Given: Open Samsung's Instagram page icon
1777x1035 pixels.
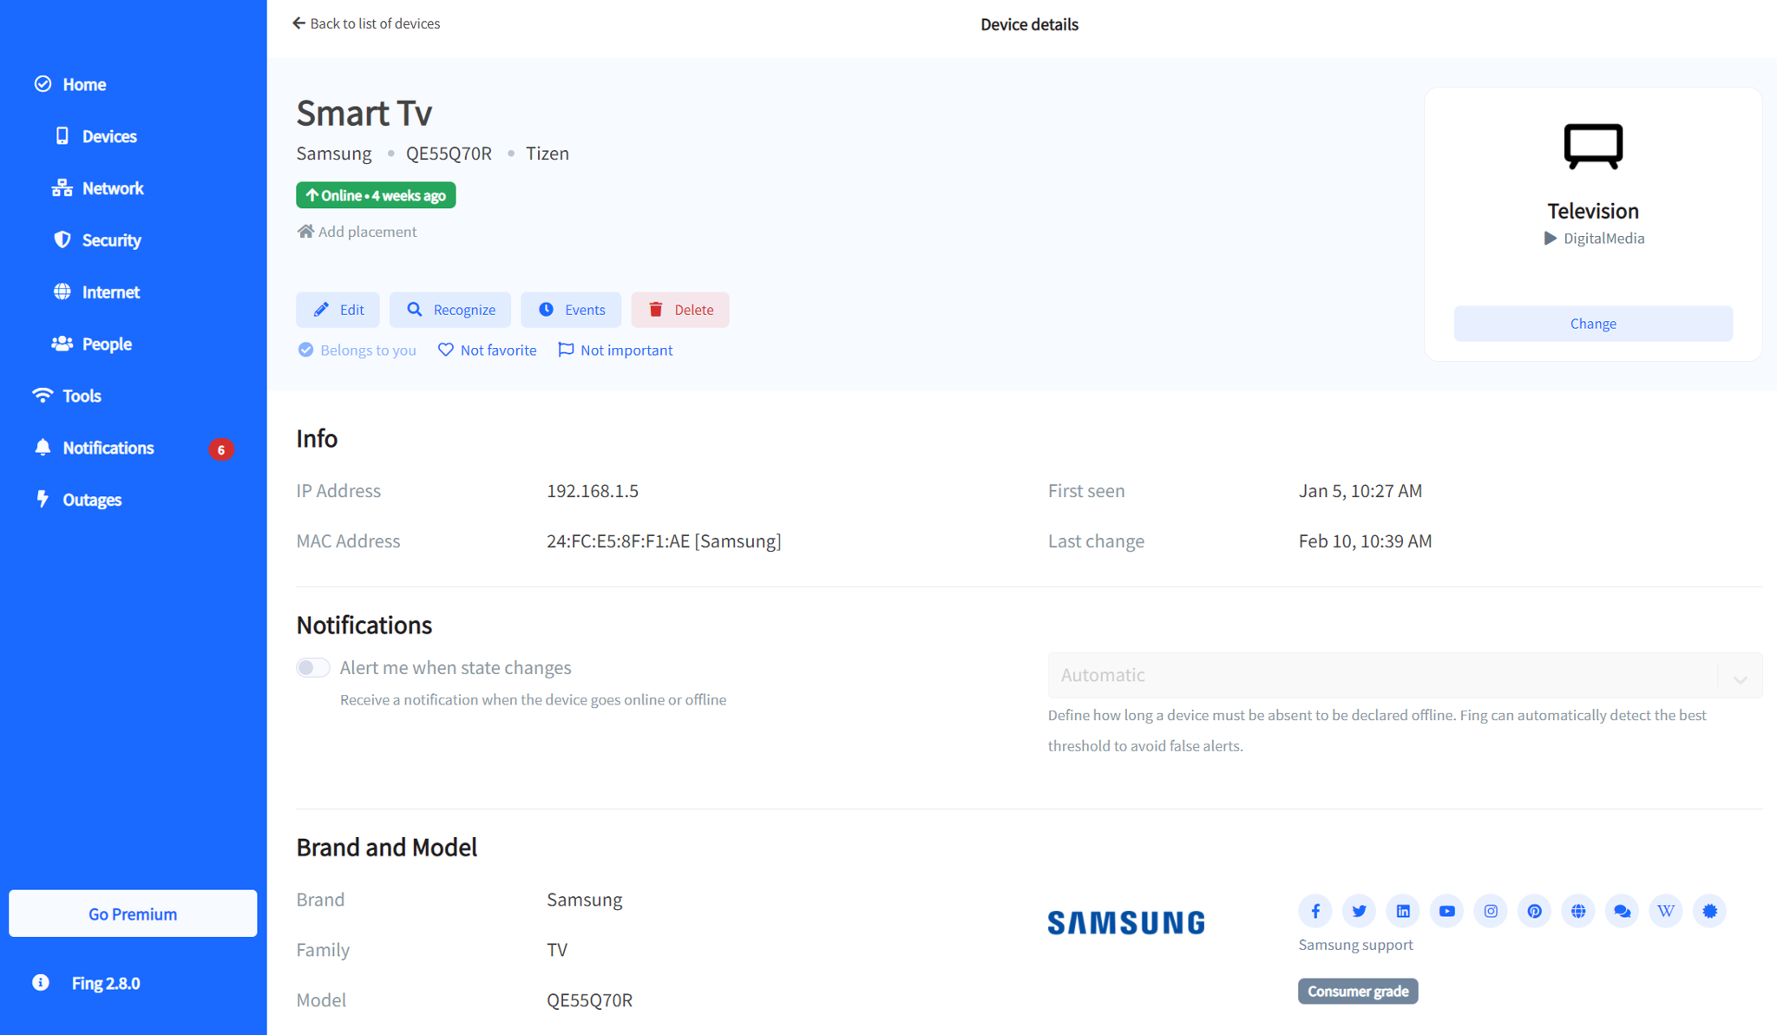Looking at the screenshot, I should 1491,911.
